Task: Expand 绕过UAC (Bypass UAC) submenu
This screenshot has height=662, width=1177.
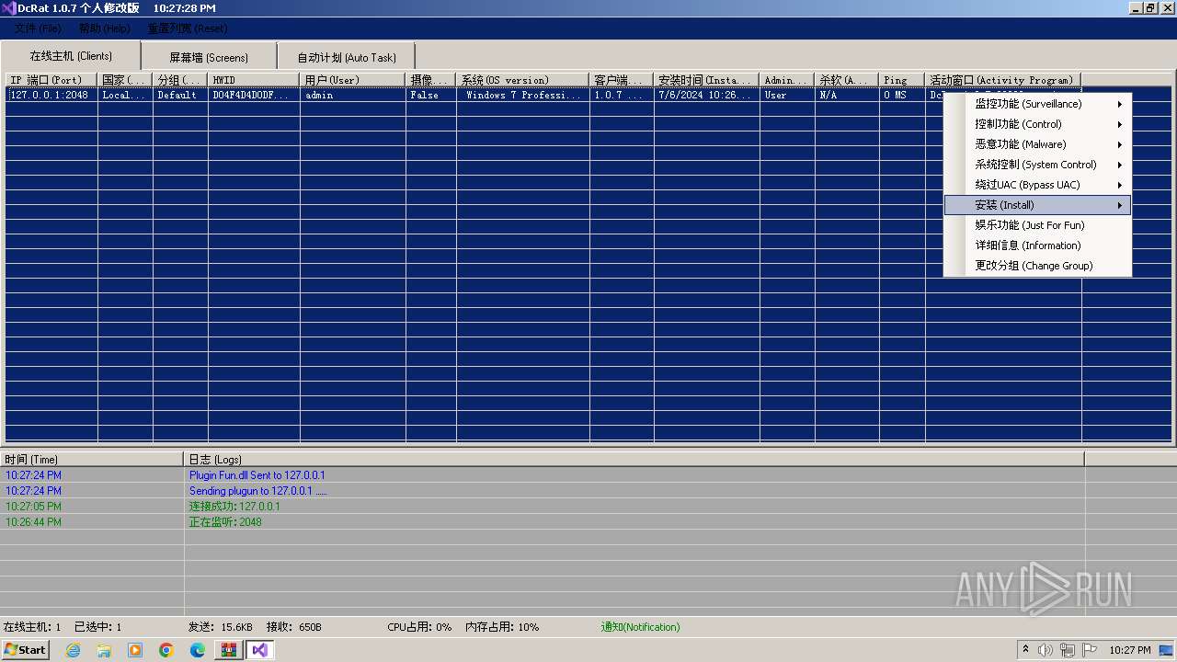Action: [1038, 185]
